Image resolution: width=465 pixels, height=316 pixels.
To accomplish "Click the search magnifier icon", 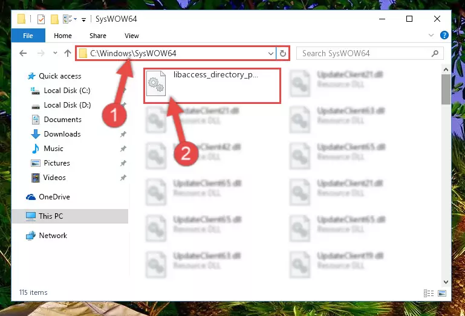I will coord(435,53).
